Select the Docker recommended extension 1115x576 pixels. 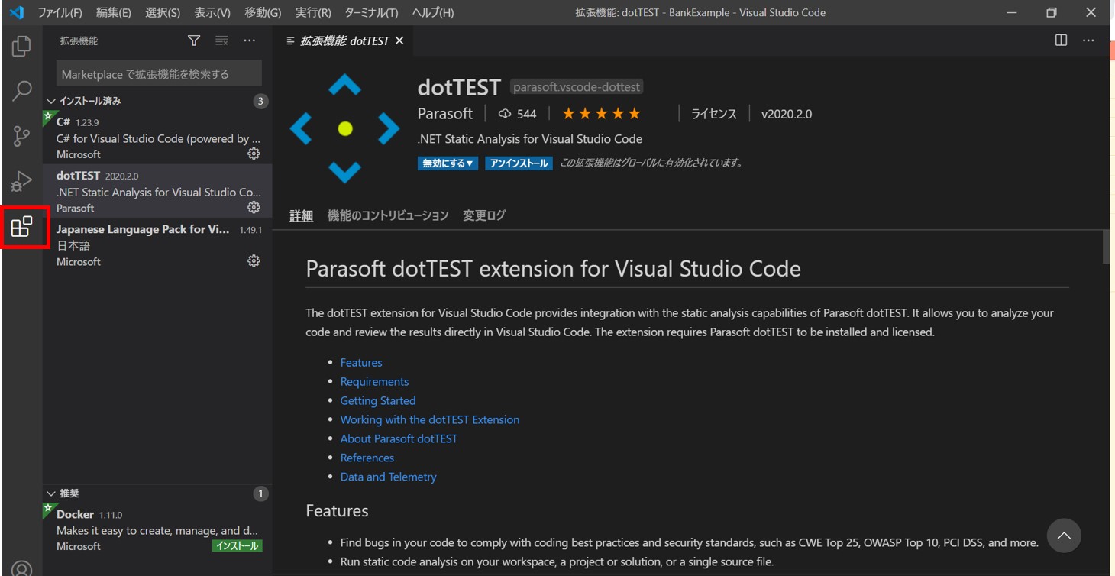pyautogui.click(x=157, y=529)
